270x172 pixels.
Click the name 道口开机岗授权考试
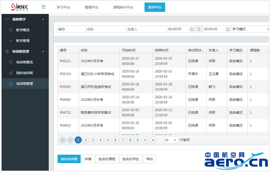(x=96, y=87)
